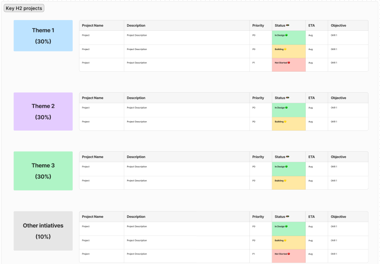
Task: Select the 'Key H2 projects' section label
Action: [x=24, y=8]
